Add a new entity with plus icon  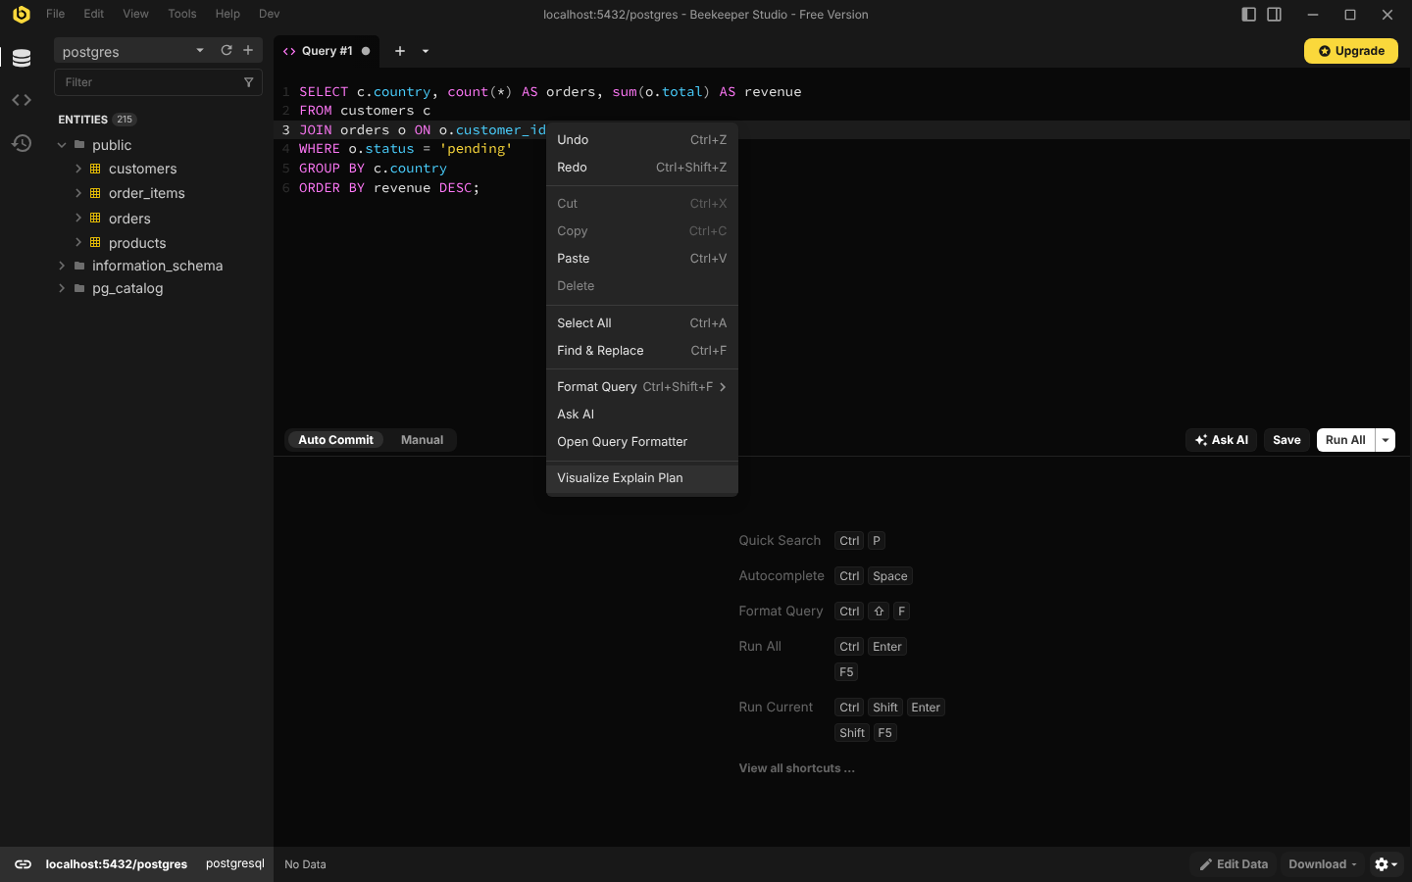click(248, 50)
